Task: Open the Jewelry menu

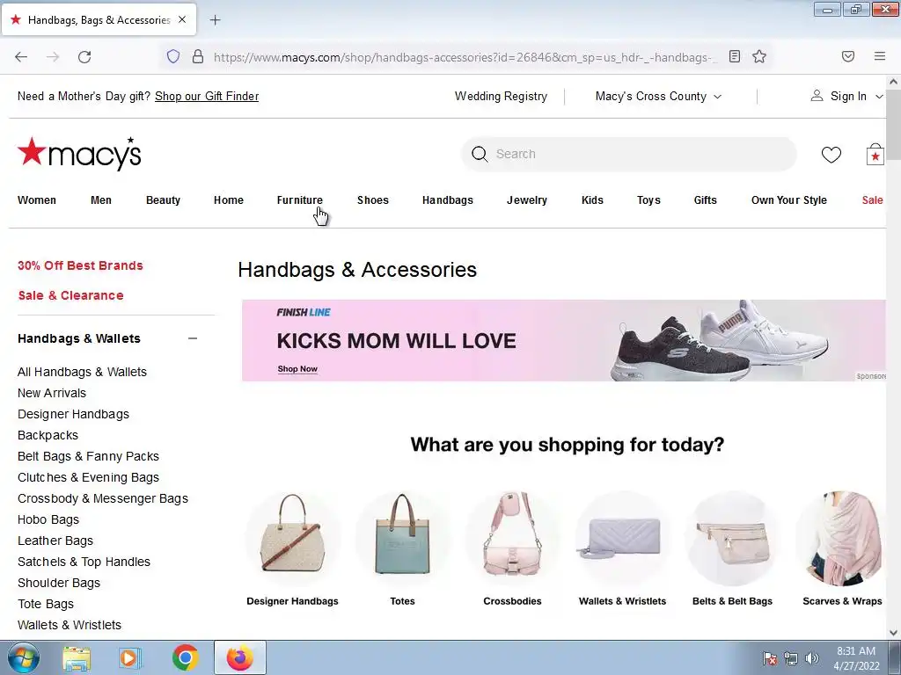Action: [527, 200]
